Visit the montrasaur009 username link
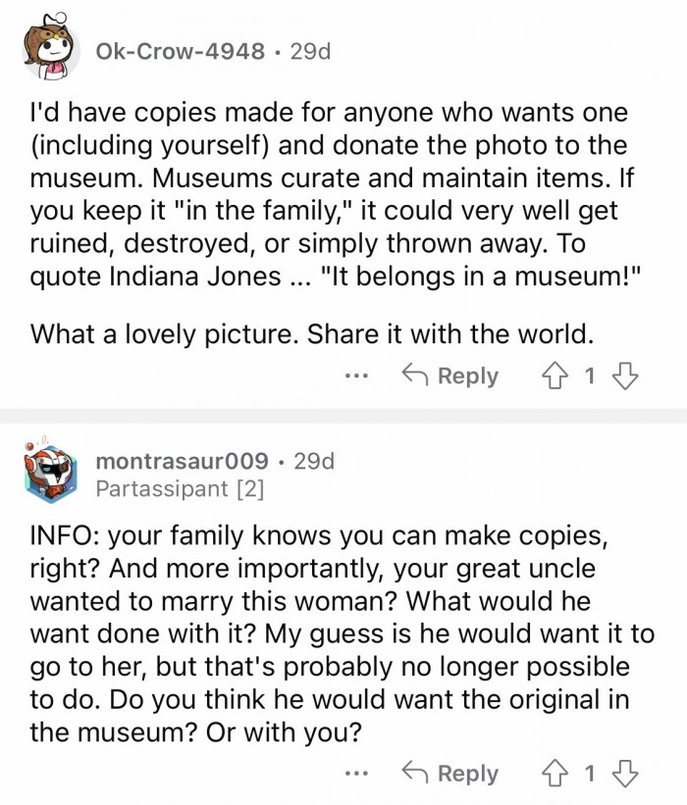 tap(183, 460)
